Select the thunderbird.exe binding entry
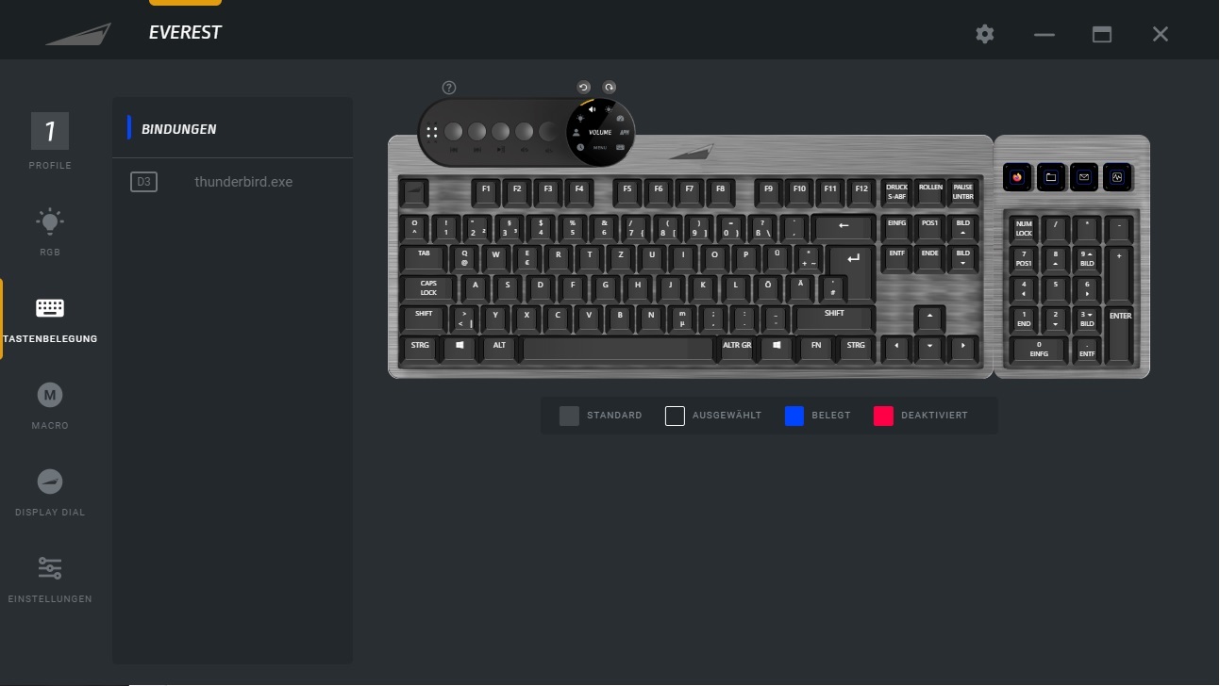Screen dimensions: 1220x686 coord(232,182)
